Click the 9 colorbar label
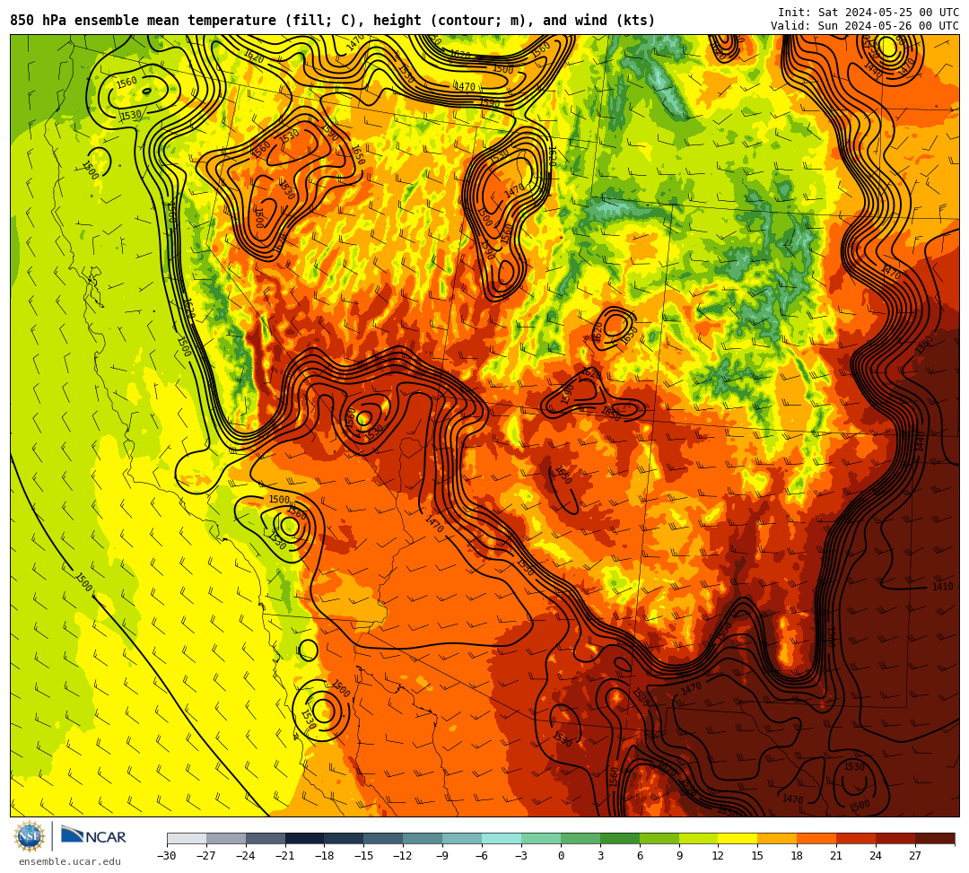Screen dimensions: 969x873 click(679, 856)
